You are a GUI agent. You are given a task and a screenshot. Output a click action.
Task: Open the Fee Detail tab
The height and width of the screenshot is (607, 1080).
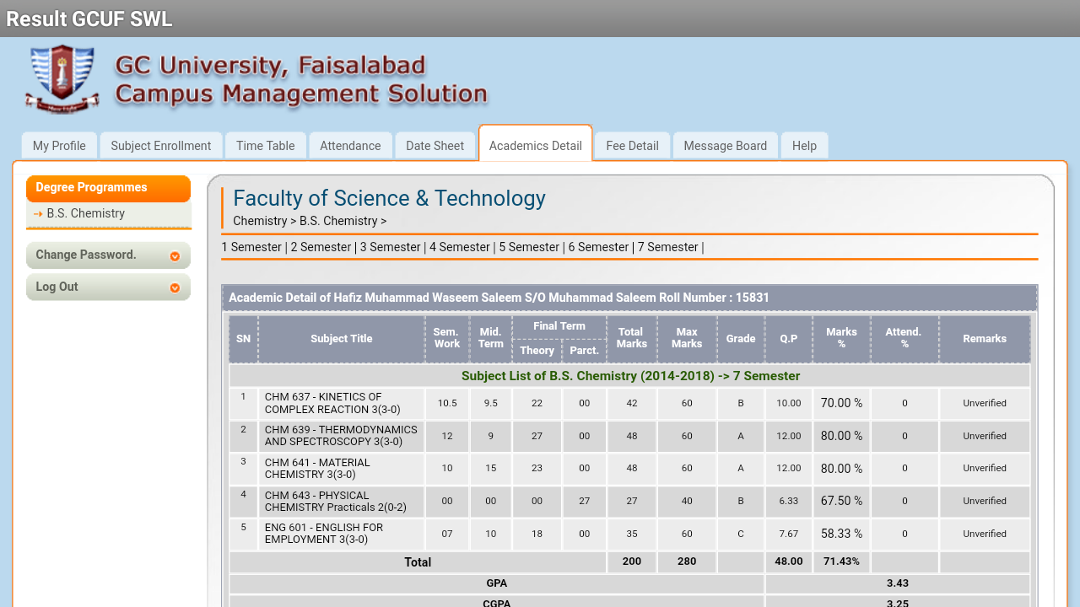coord(632,146)
